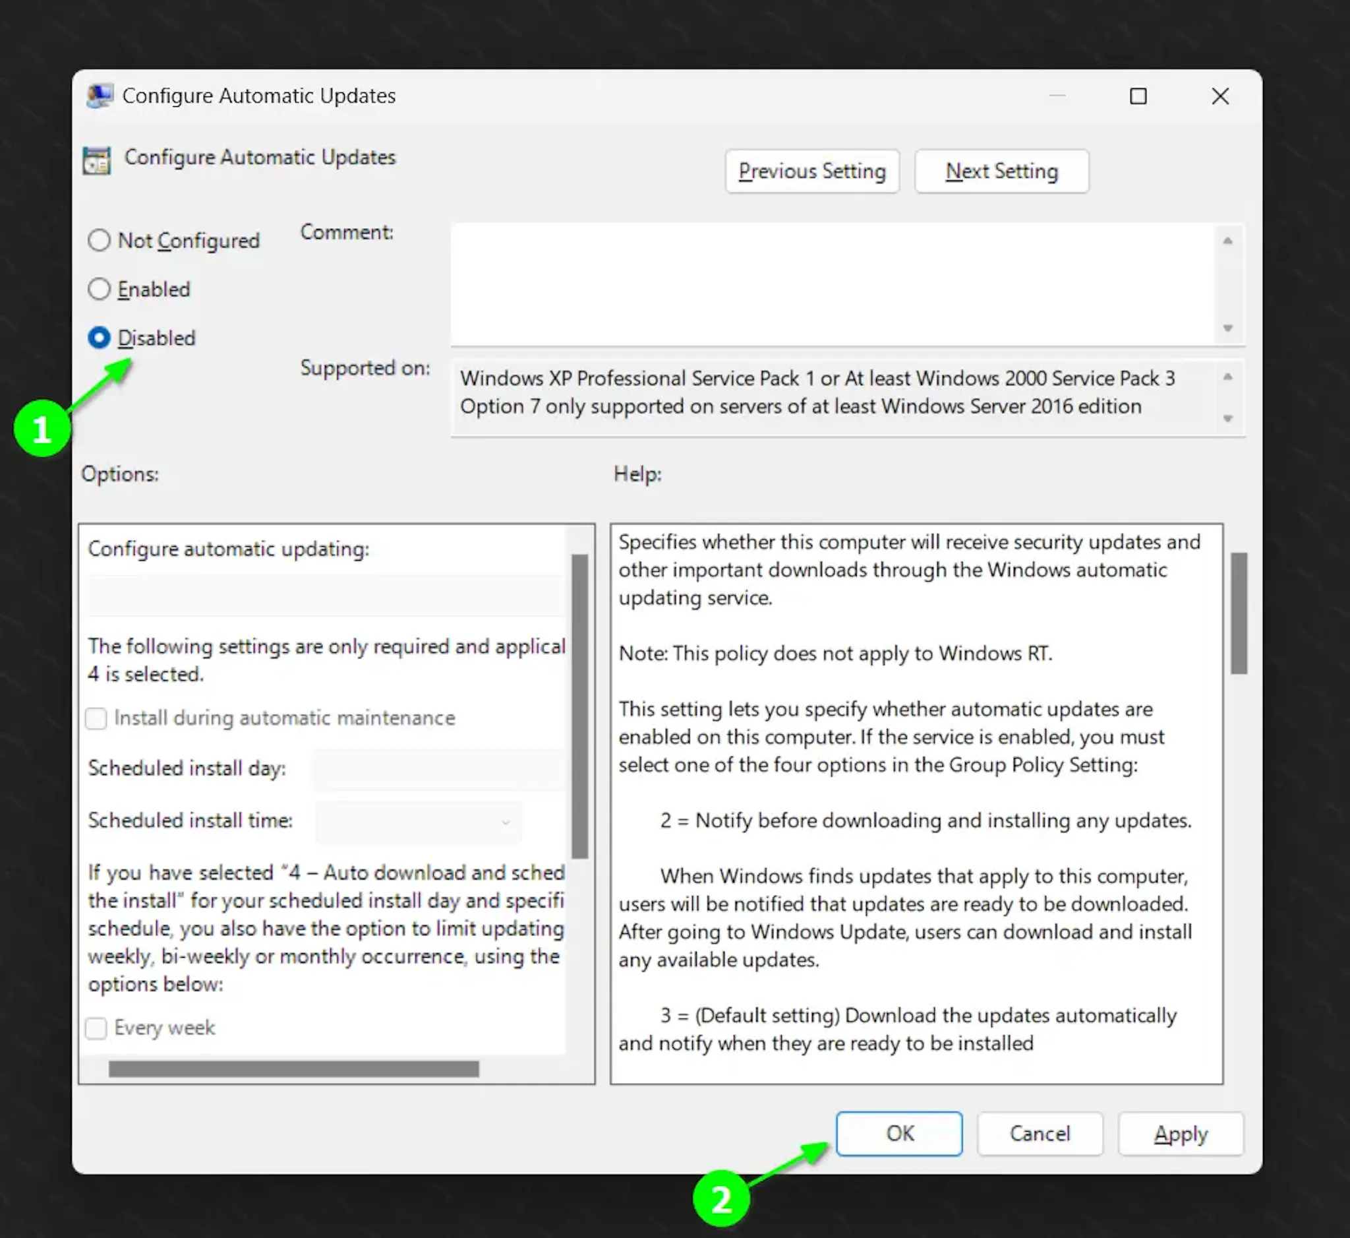Confirm with the OK button
This screenshot has width=1350, height=1238.
[x=899, y=1134]
